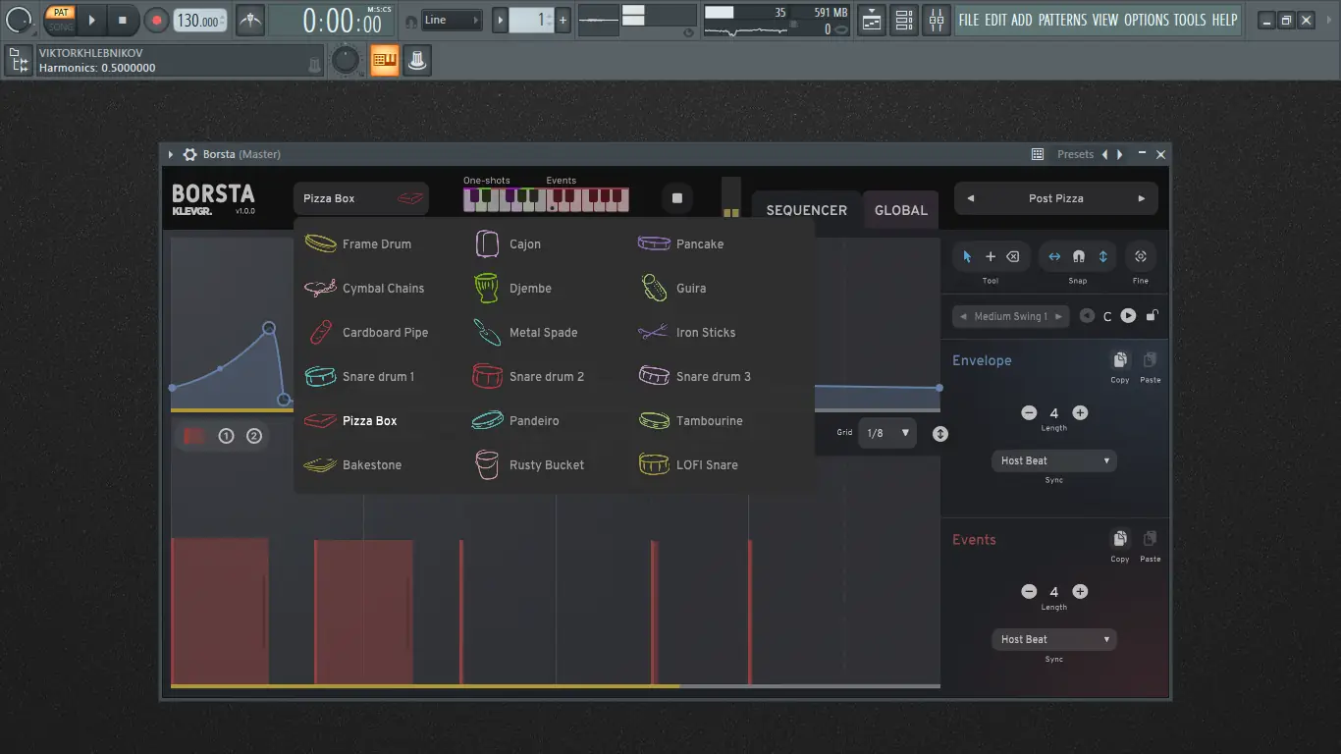This screenshot has height=754, width=1341.
Task: Select Snare drum 1
Action: pos(359,376)
